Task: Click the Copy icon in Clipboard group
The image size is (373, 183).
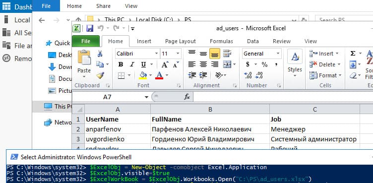Action: (100, 64)
